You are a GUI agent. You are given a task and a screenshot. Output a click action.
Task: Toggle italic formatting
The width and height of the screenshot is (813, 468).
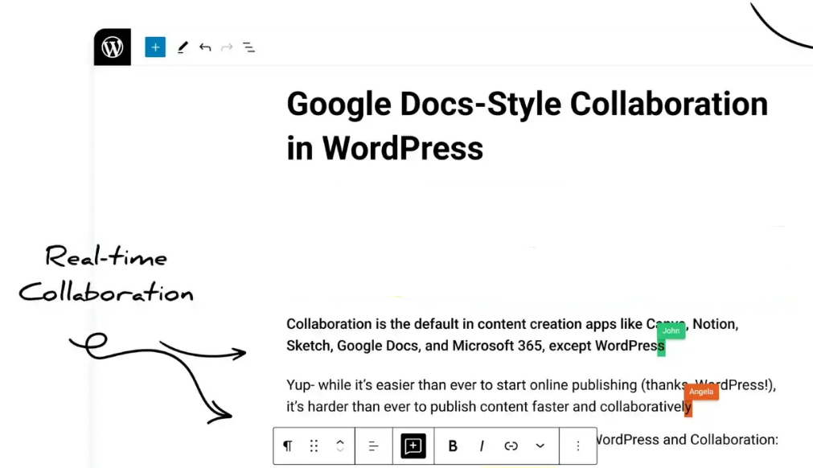pyautogui.click(x=482, y=445)
